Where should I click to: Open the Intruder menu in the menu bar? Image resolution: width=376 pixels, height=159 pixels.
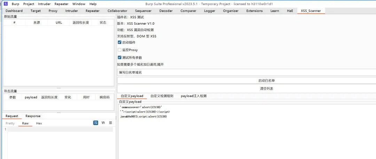pyautogui.click(x=44, y=4)
